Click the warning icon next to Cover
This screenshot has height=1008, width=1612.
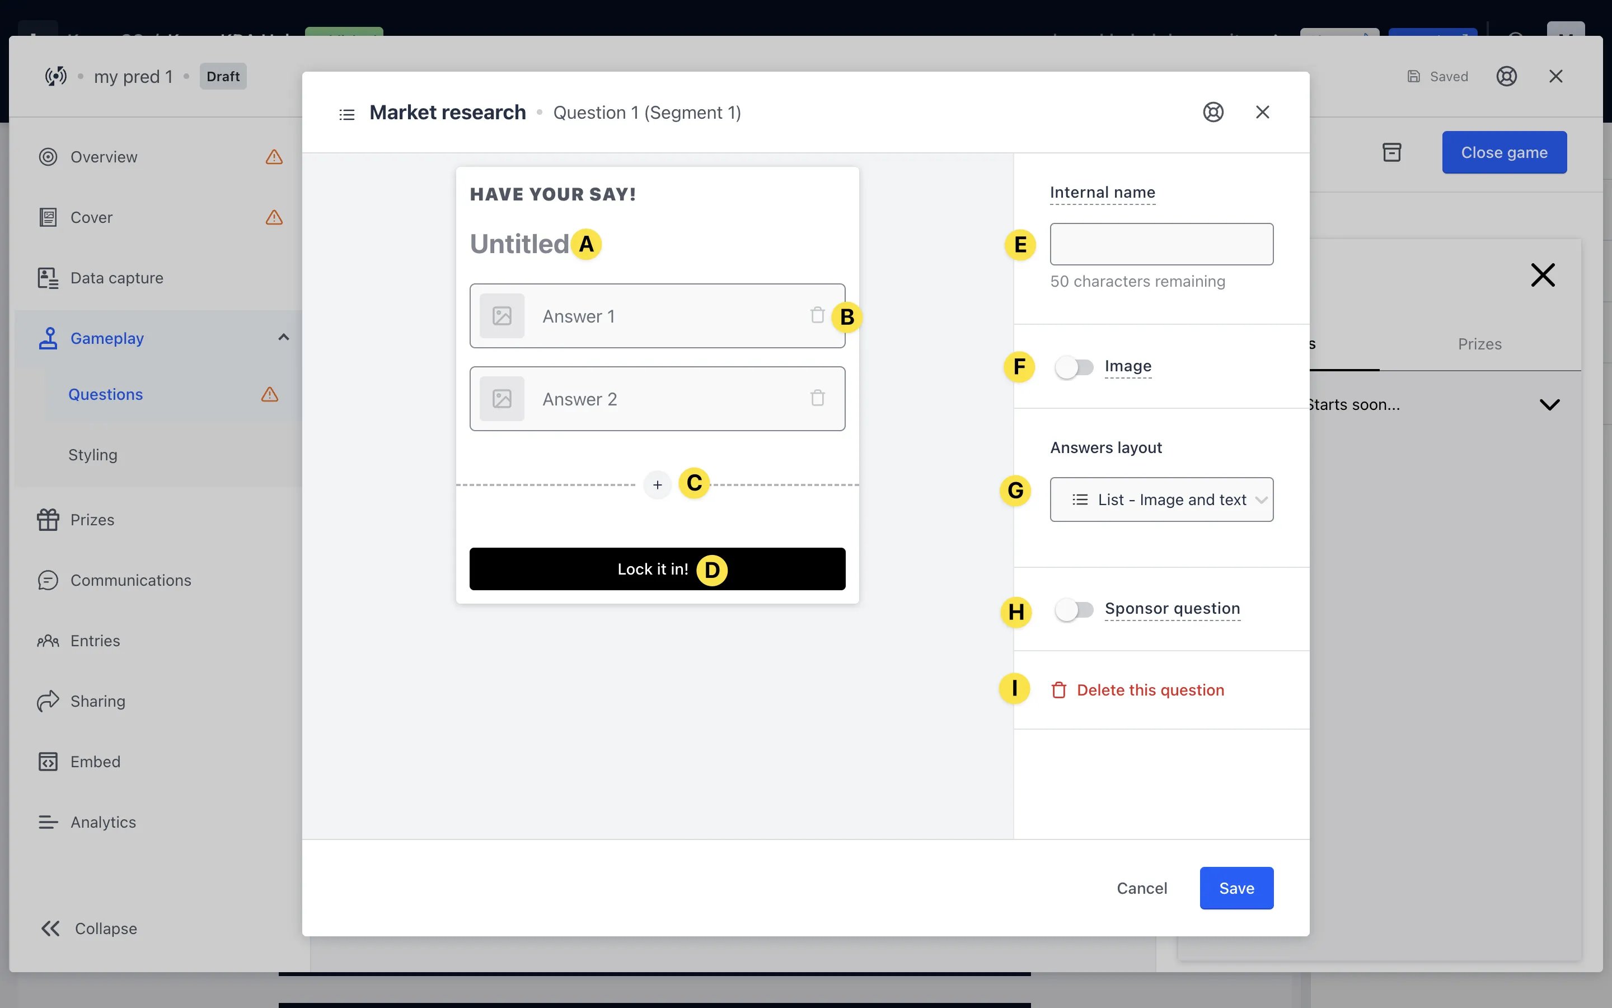coord(274,217)
